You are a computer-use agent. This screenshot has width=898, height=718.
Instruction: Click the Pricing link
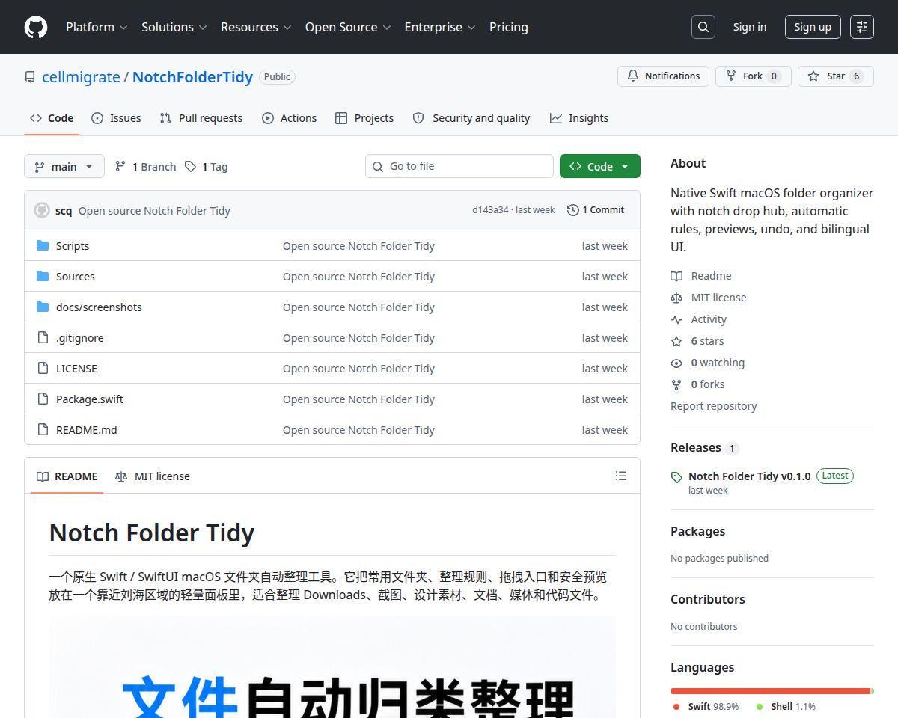509,27
